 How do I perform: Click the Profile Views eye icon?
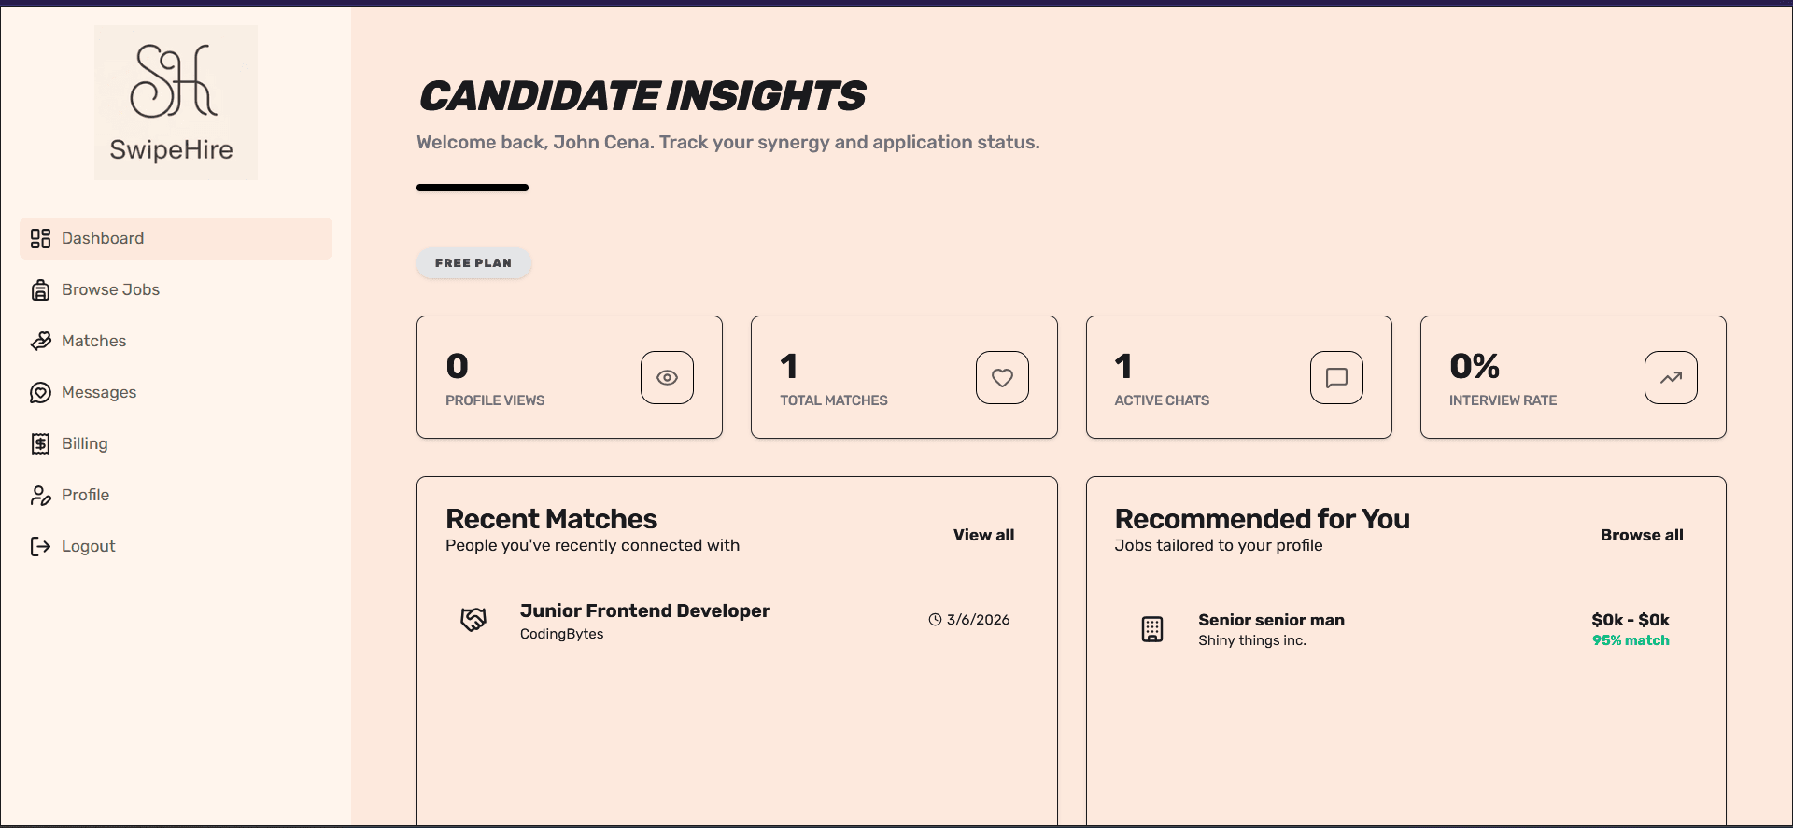pyautogui.click(x=667, y=378)
